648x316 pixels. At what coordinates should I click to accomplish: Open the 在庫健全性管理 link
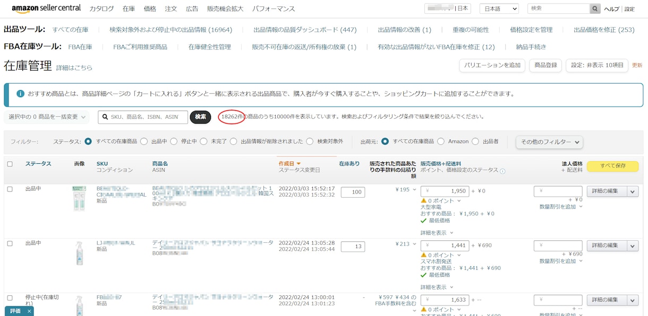tap(209, 47)
